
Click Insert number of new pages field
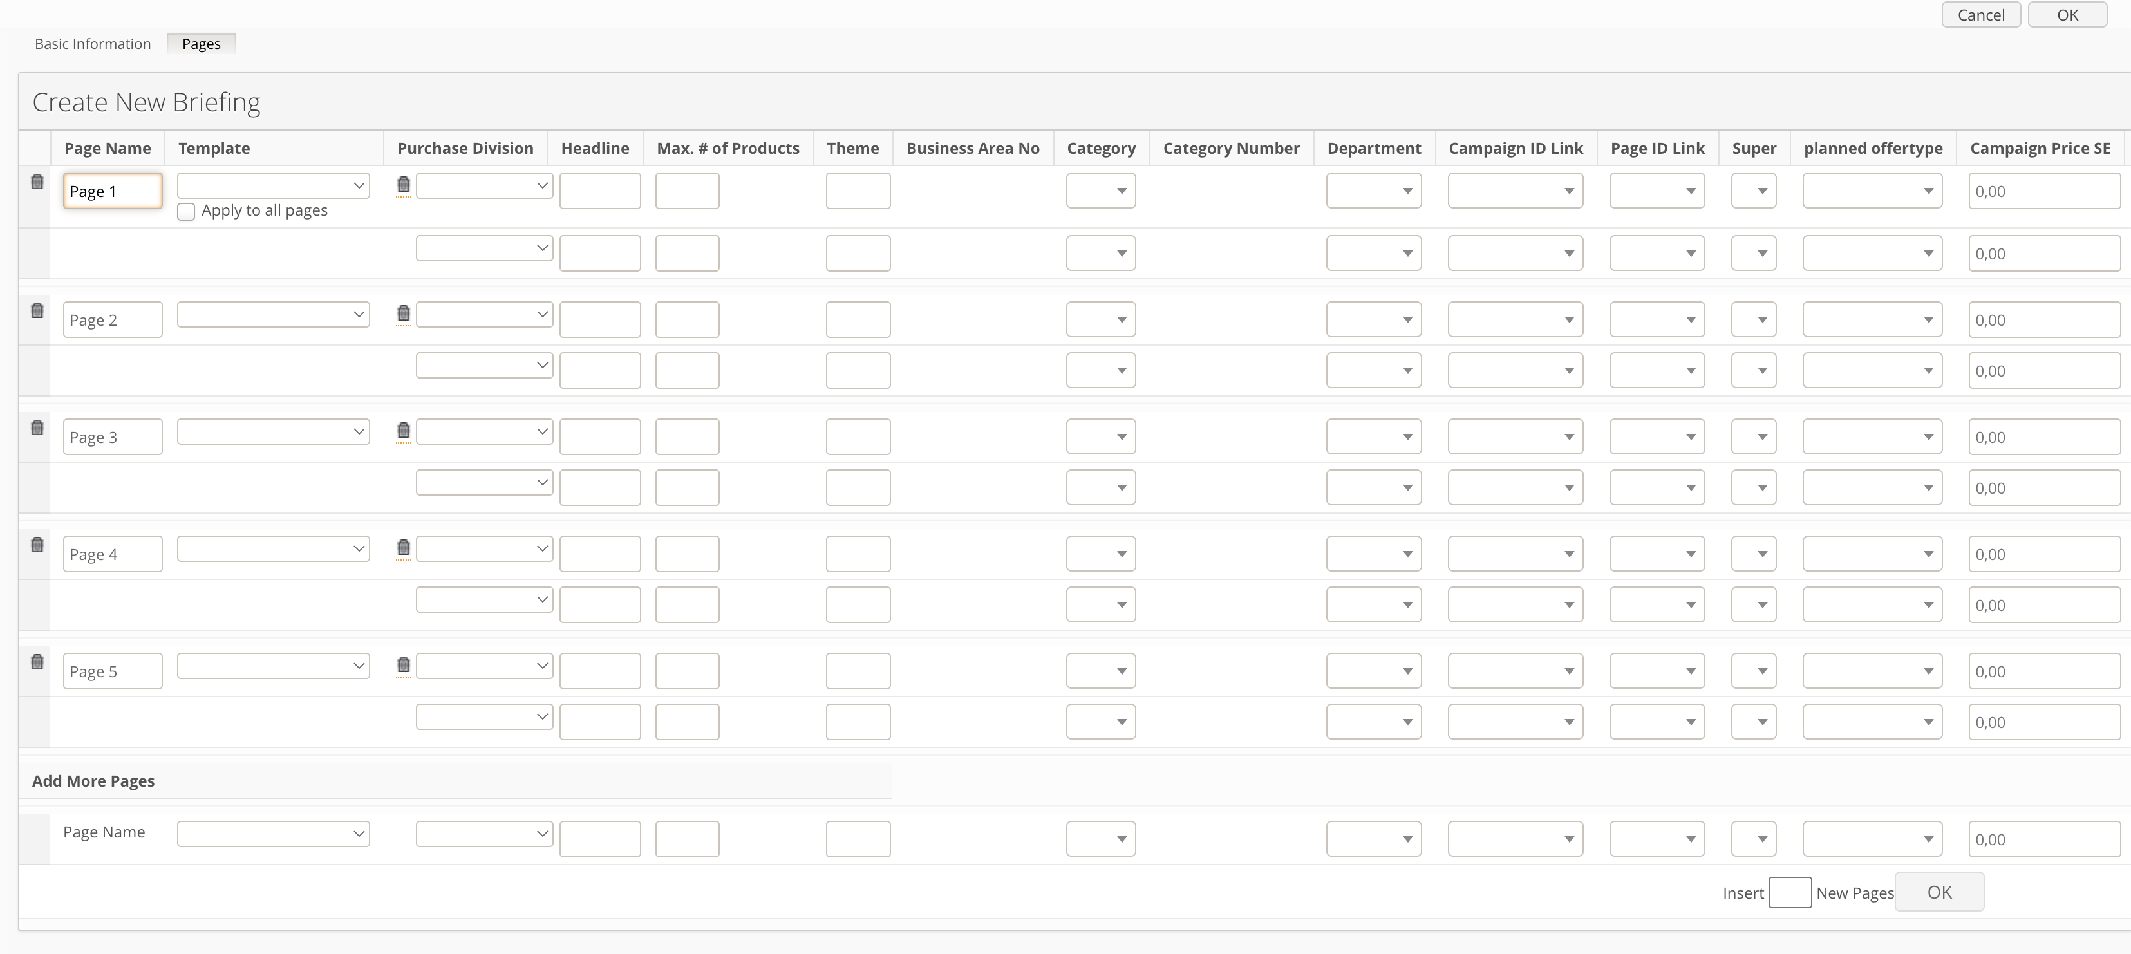pyautogui.click(x=1790, y=893)
